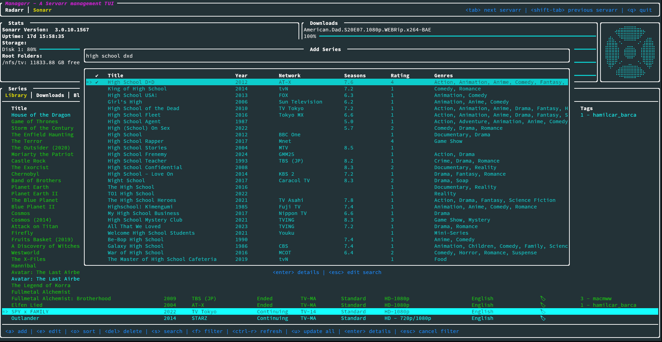Select House of the Dragon in library list
The width and height of the screenshot is (662, 342).
coord(41,115)
